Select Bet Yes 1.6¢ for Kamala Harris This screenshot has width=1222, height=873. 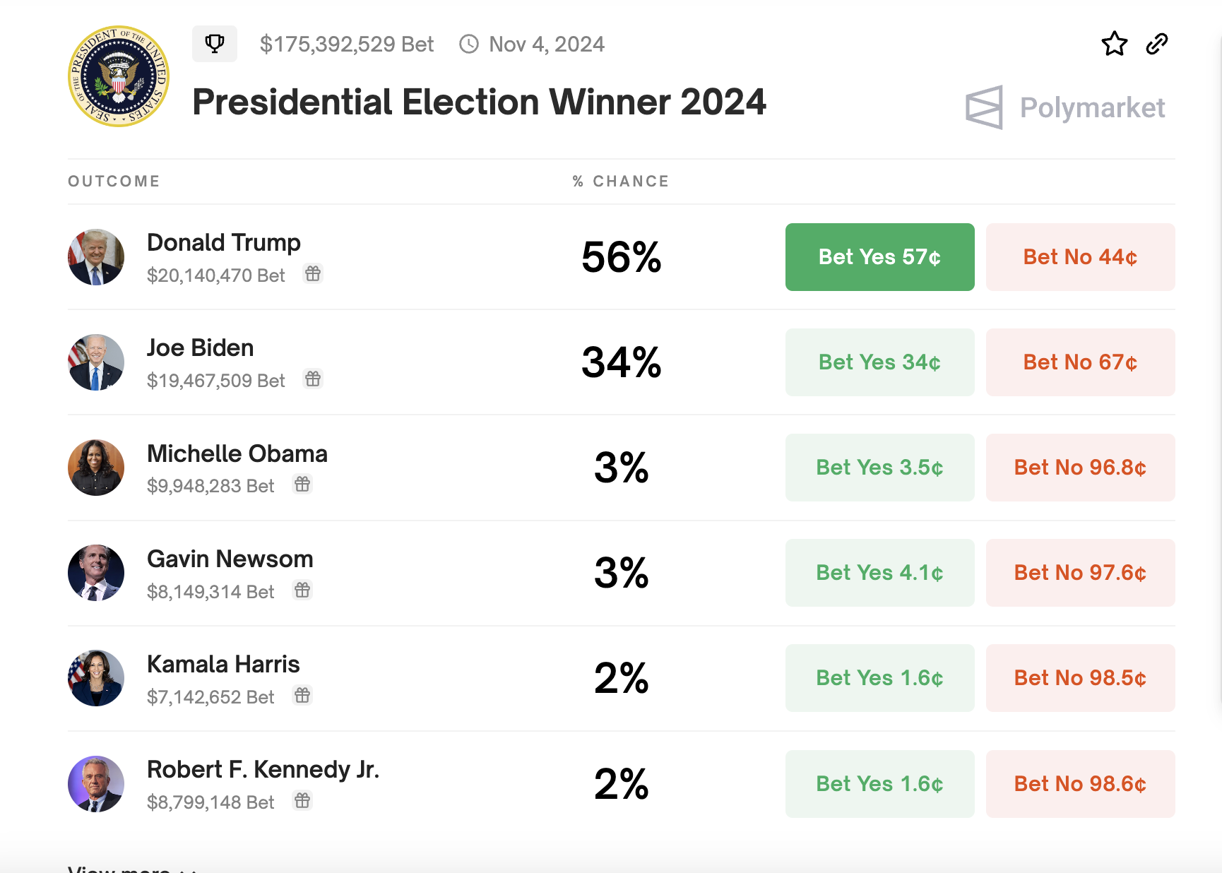click(x=879, y=678)
